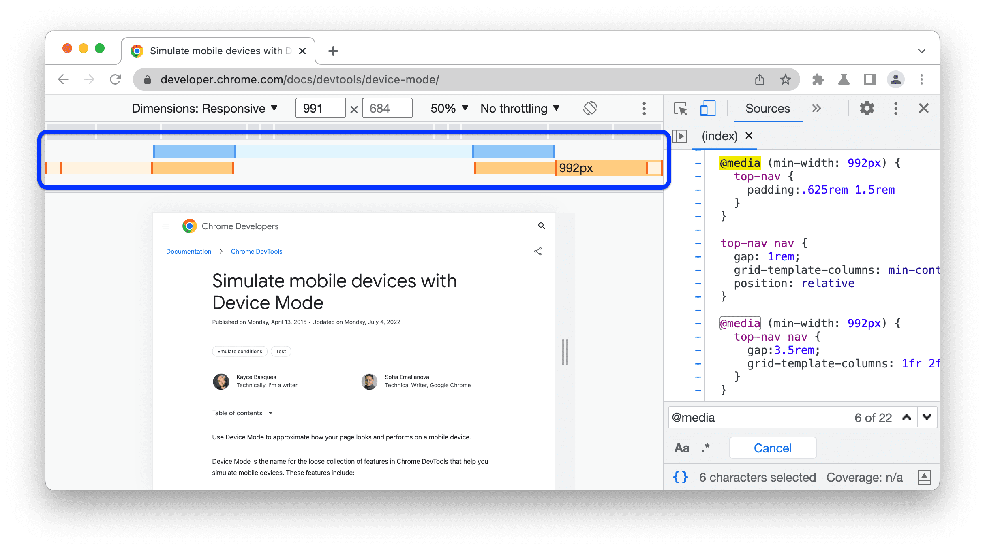
Task: Click the Sources panel overflow chevron
Action: point(816,109)
